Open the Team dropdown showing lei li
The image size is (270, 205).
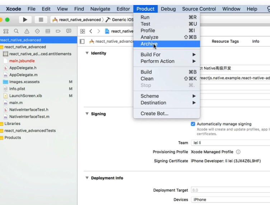(231, 143)
